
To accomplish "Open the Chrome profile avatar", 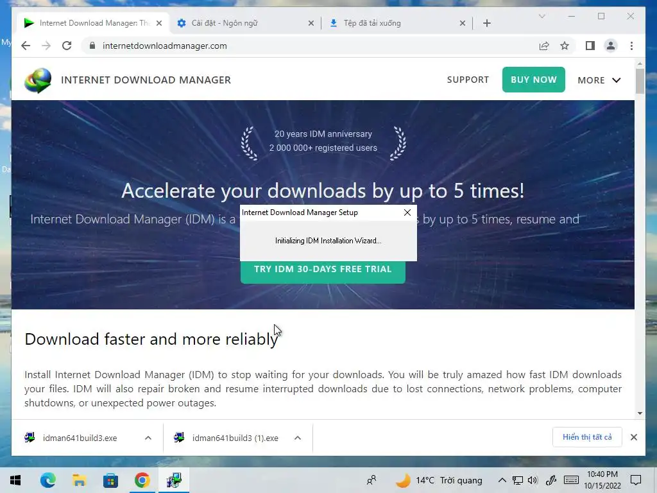I will point(611,46).
